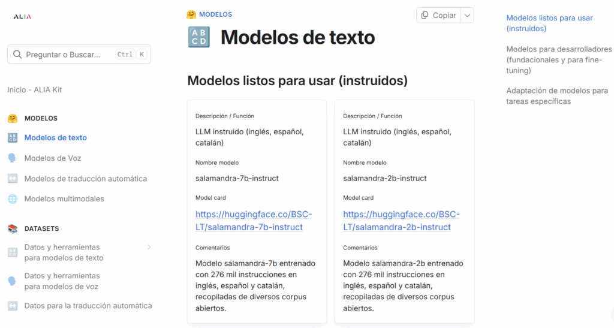The width and height of the screenshot is (614, 328).
Task: Click the speaking head icon for Modelos de Voz
Action: 13,158
